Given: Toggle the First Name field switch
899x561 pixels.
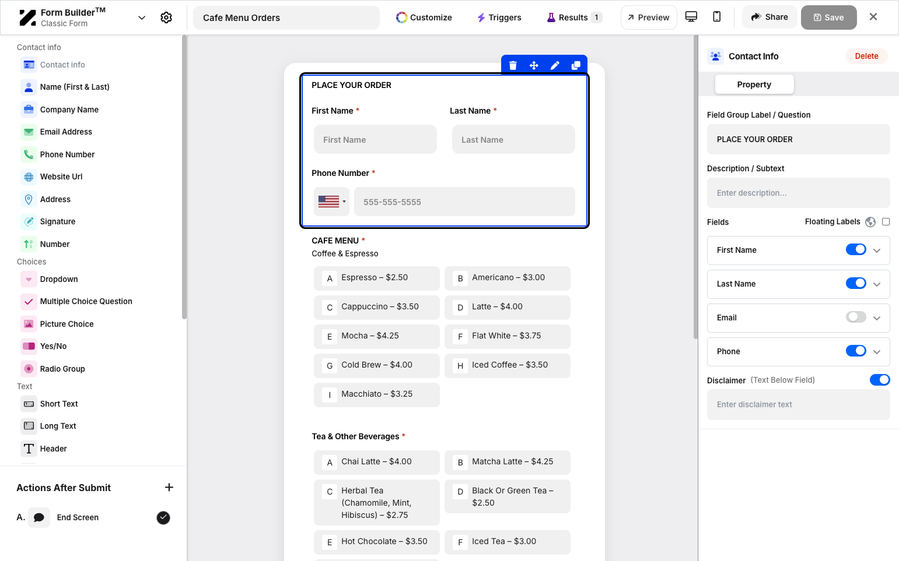Looking at the screenshot, I should [x=856, y=249].
